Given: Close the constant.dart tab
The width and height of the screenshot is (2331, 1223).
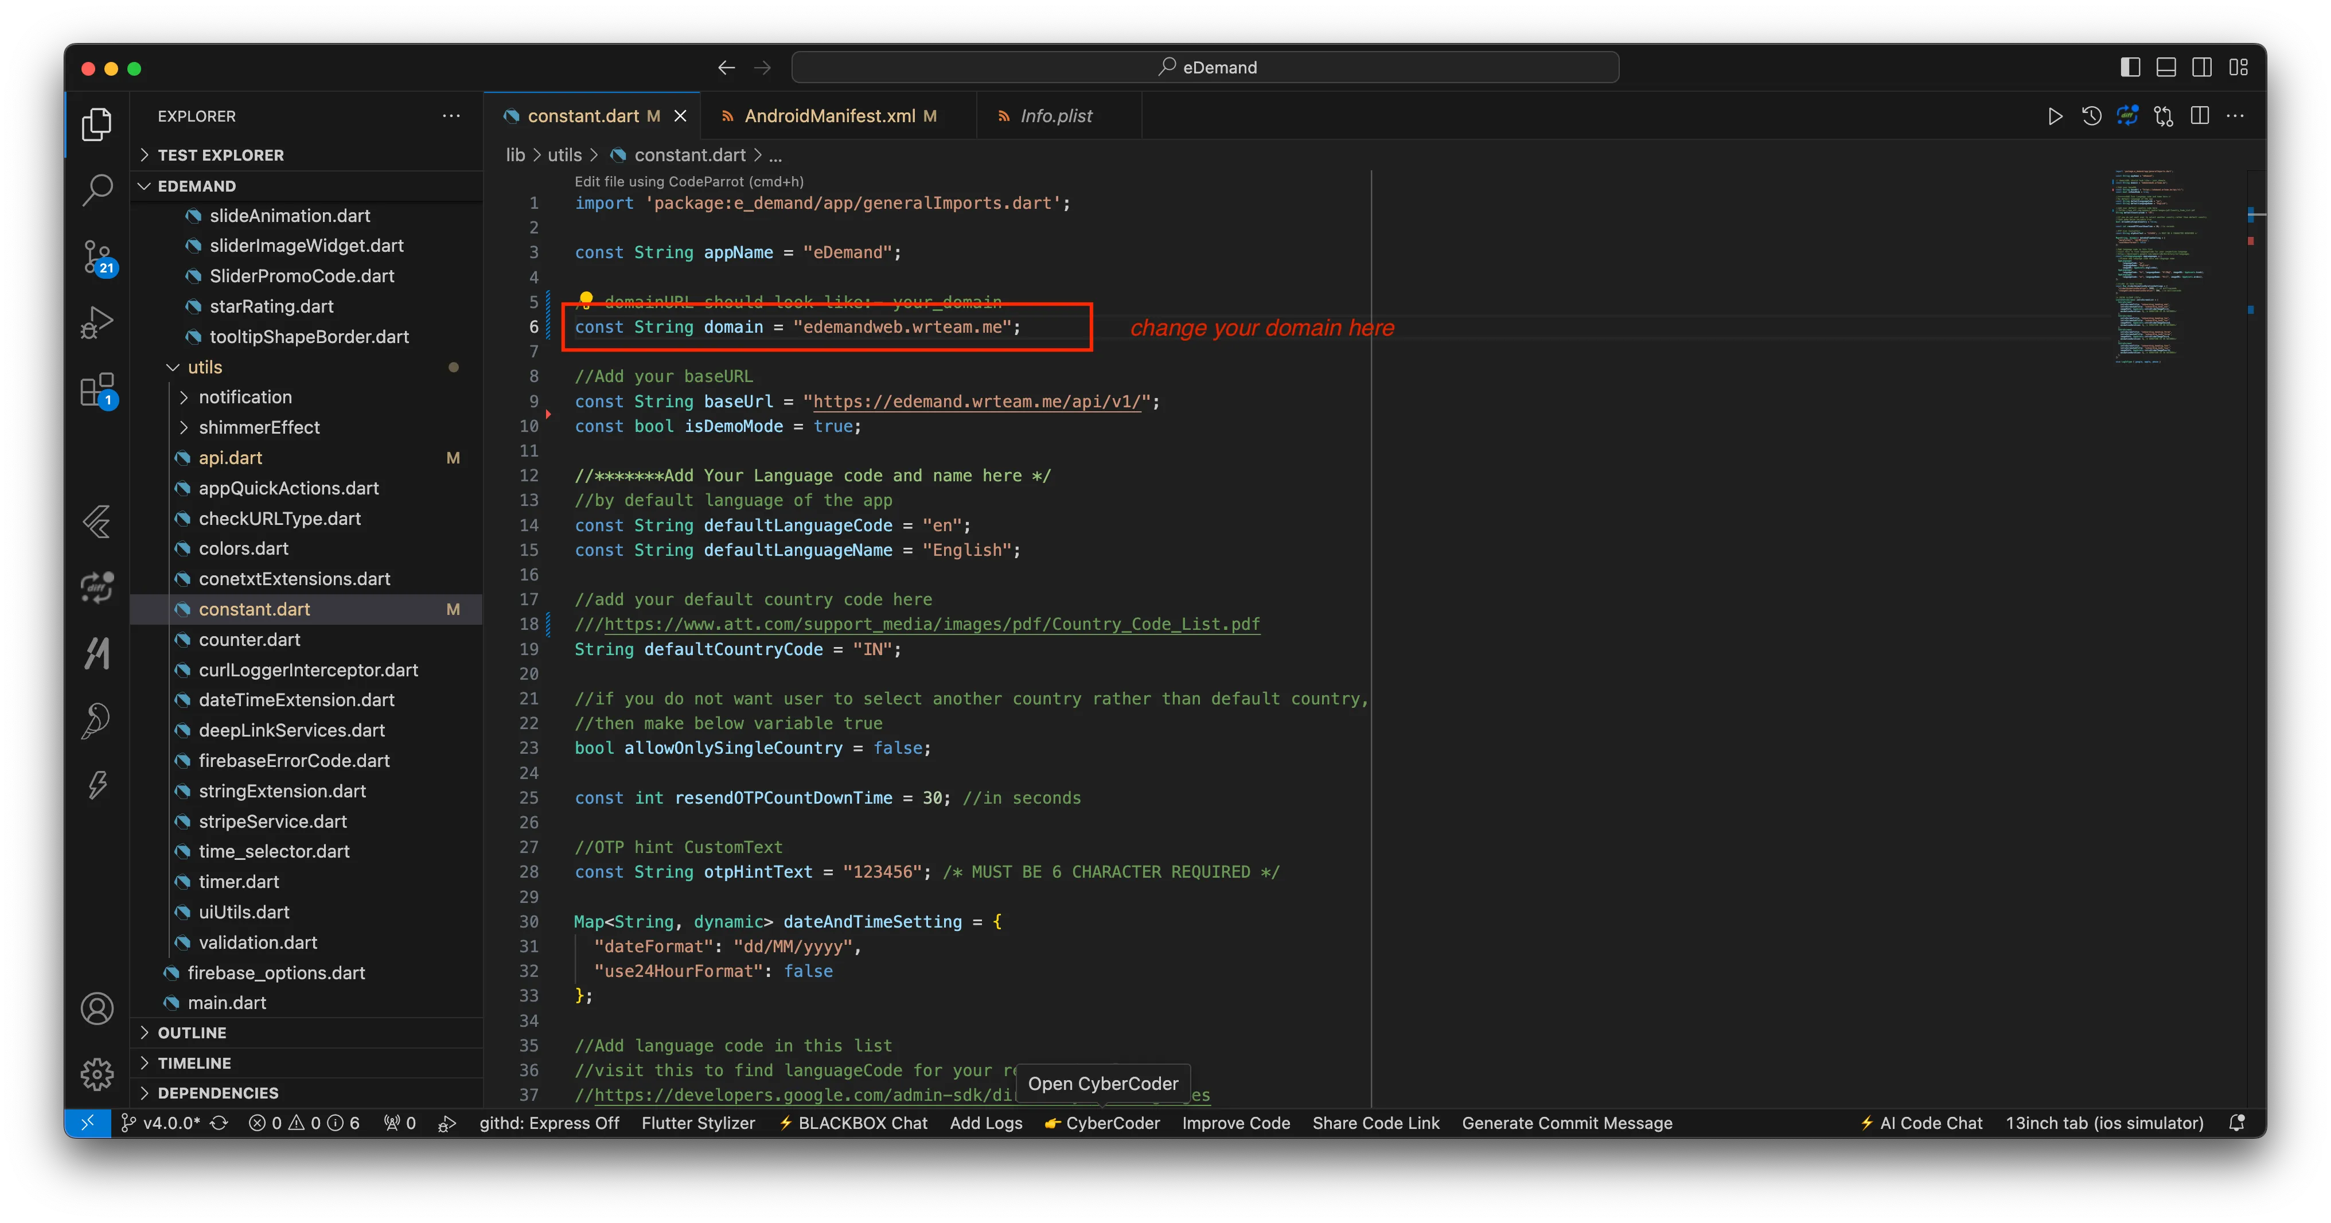Looking at the screenshot, I should 680,116.
